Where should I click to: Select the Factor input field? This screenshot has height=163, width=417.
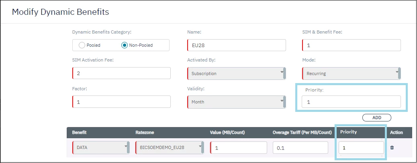[121, 102]
